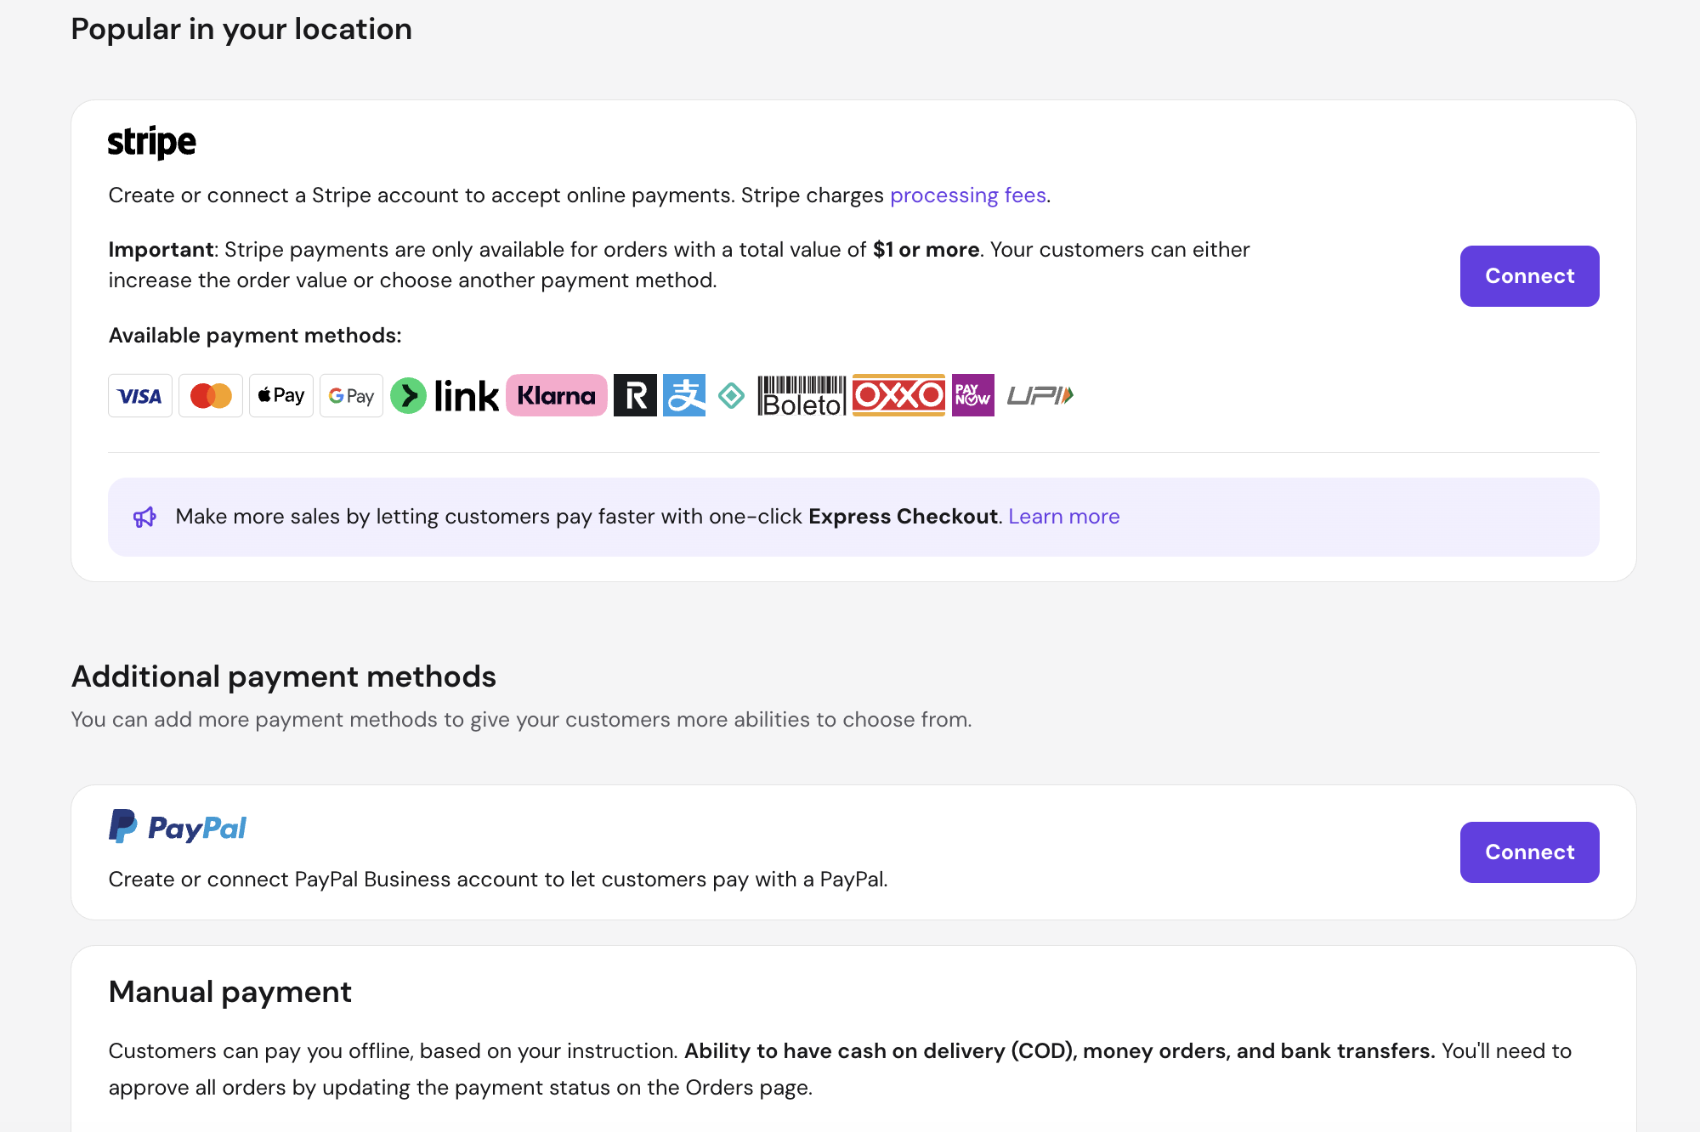Click the Stripe logo

point(151,143)
